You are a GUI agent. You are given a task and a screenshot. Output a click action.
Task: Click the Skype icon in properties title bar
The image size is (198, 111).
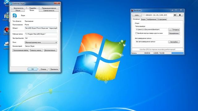pyautogui.click(x=11, y=4)
